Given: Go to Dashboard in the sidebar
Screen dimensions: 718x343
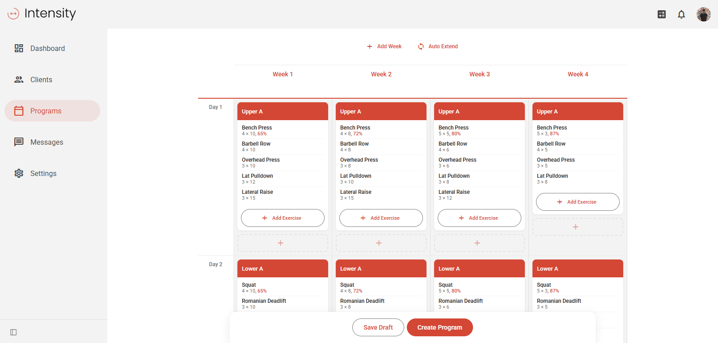Looking at the screenshot, I should (x=47, y=48).
